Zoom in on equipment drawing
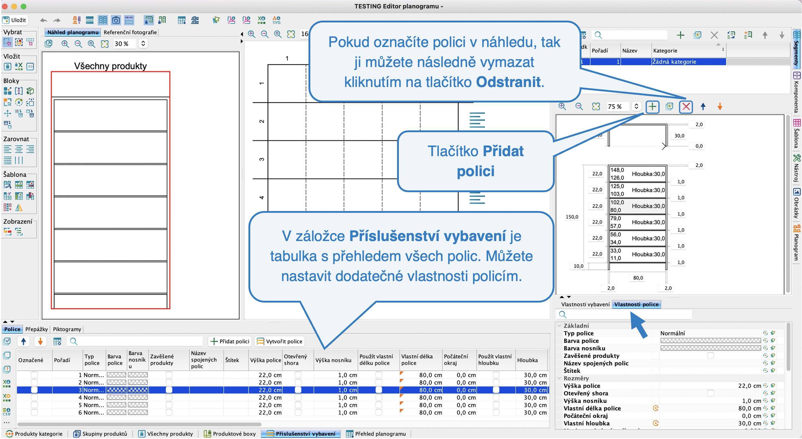Image resolution: width=802 pixels, height=439 pixels. click(562, 107)
